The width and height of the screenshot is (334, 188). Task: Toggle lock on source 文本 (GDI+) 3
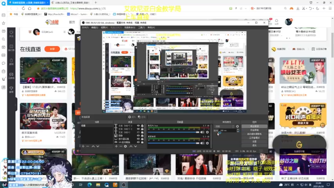142,126
